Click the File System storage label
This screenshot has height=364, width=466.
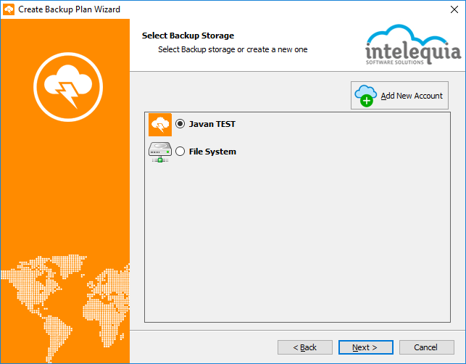(x=212, y=152)
